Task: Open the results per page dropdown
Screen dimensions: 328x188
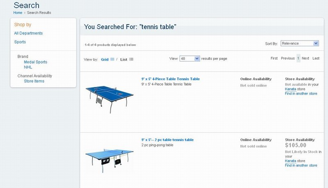Action: coord(190,59)
